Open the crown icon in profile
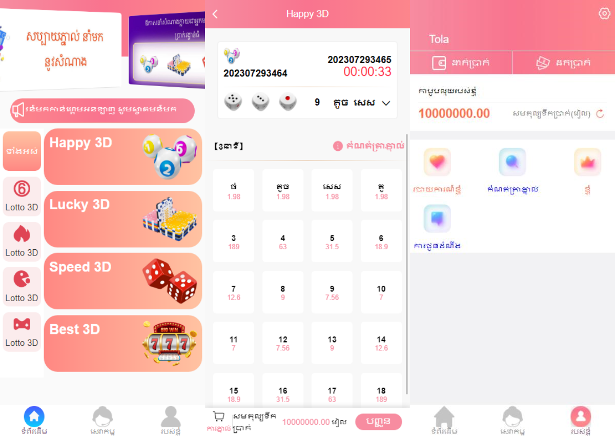This screenshot has height=436, width=615. [587, 162]
